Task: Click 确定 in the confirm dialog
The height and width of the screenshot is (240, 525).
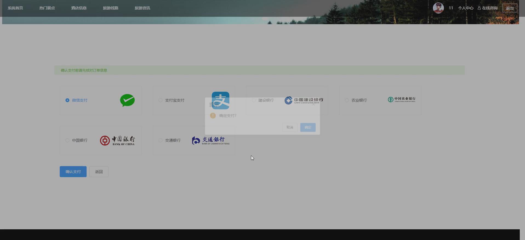Action: click(308, 127)
